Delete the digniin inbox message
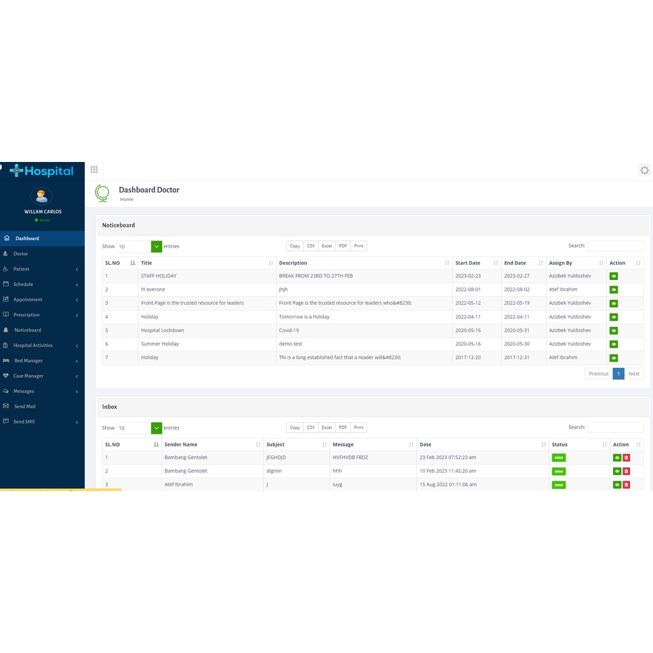This screenshot has width=653, height=653. coord(626,471)
